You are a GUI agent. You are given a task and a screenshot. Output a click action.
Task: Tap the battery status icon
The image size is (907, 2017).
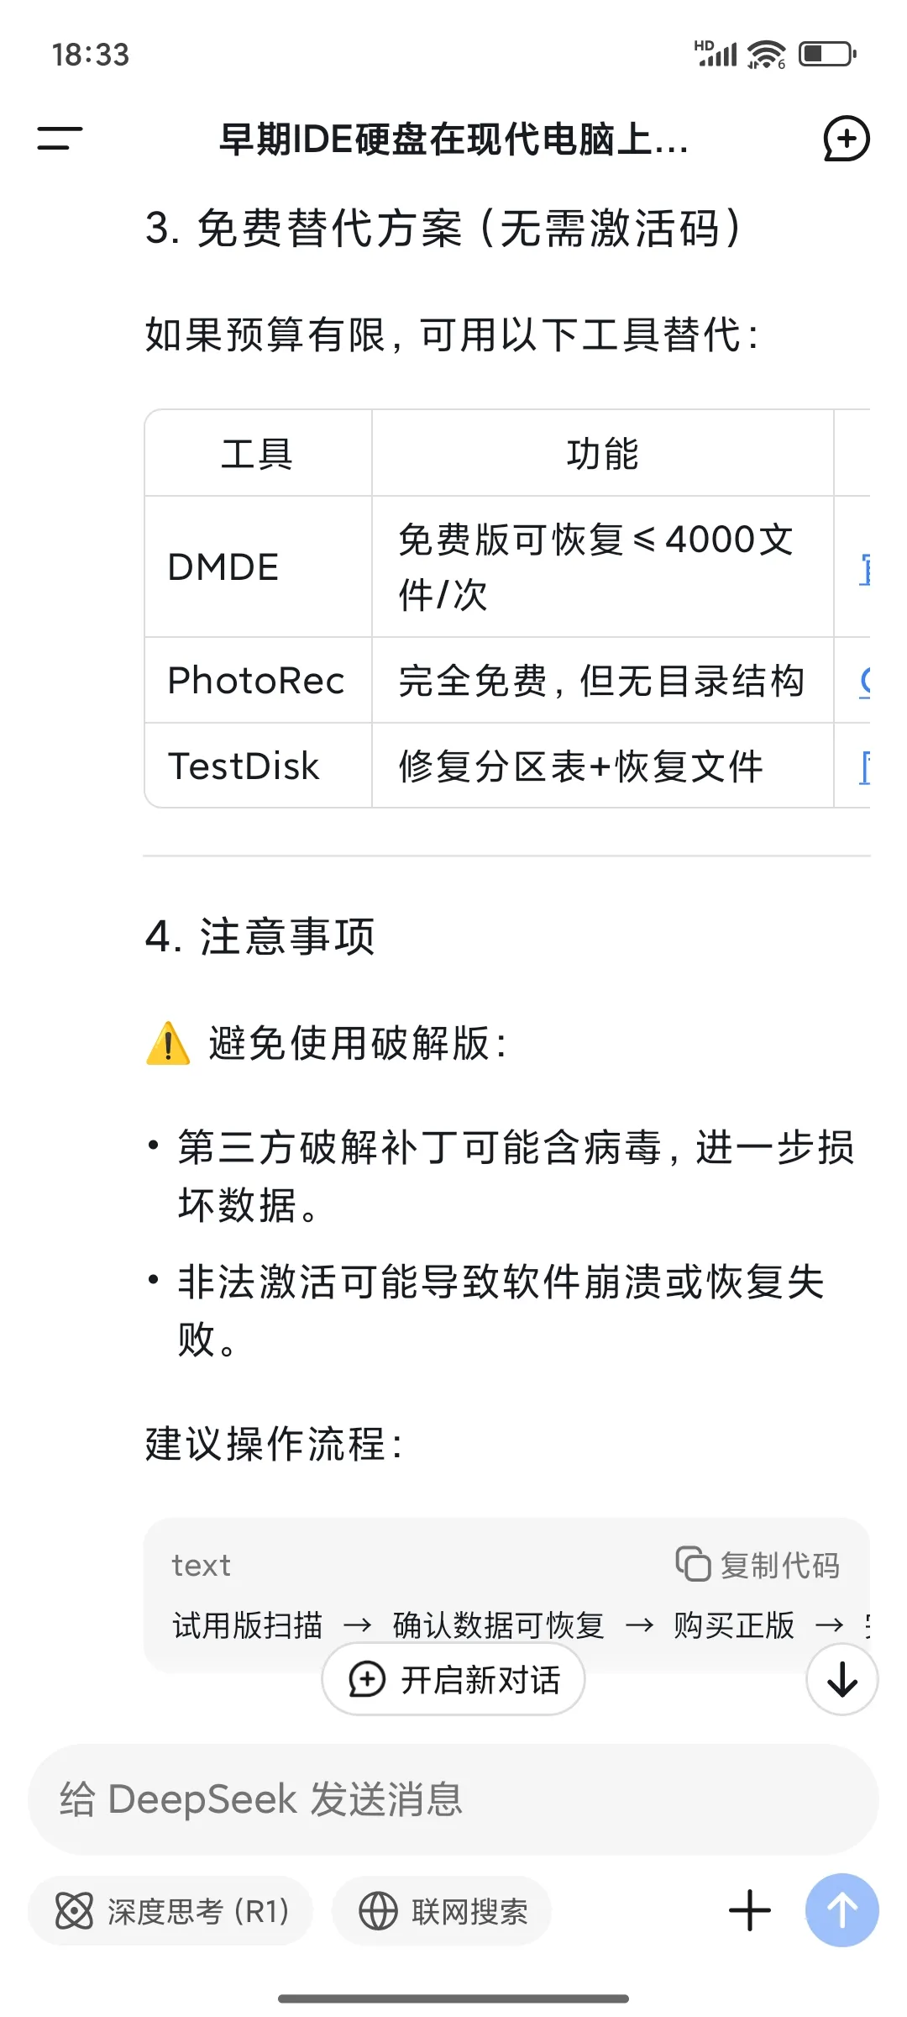[827, 55]
